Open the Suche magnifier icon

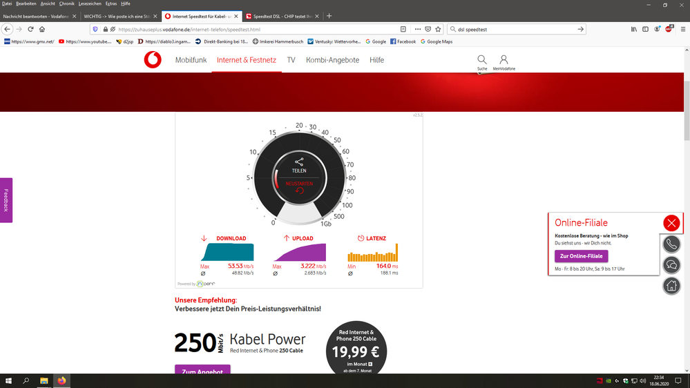point(482,59)
